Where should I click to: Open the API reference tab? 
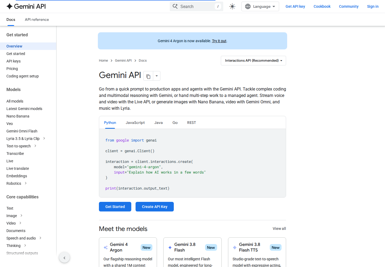click(x=37, y=19)
